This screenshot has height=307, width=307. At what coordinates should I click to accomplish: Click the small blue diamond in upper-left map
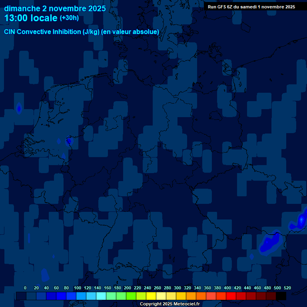[x=19, y=108]
